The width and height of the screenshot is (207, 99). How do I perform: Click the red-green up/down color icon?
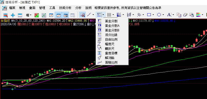[x=37, y=15]
